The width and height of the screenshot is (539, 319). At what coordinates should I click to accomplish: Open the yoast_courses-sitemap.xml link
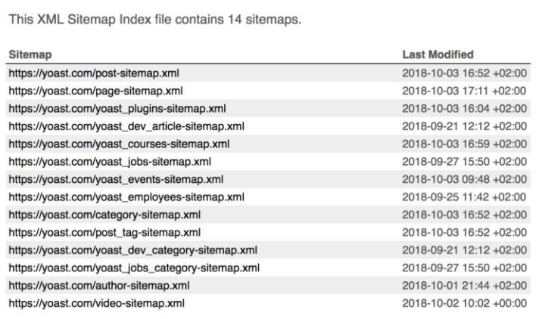119,144
